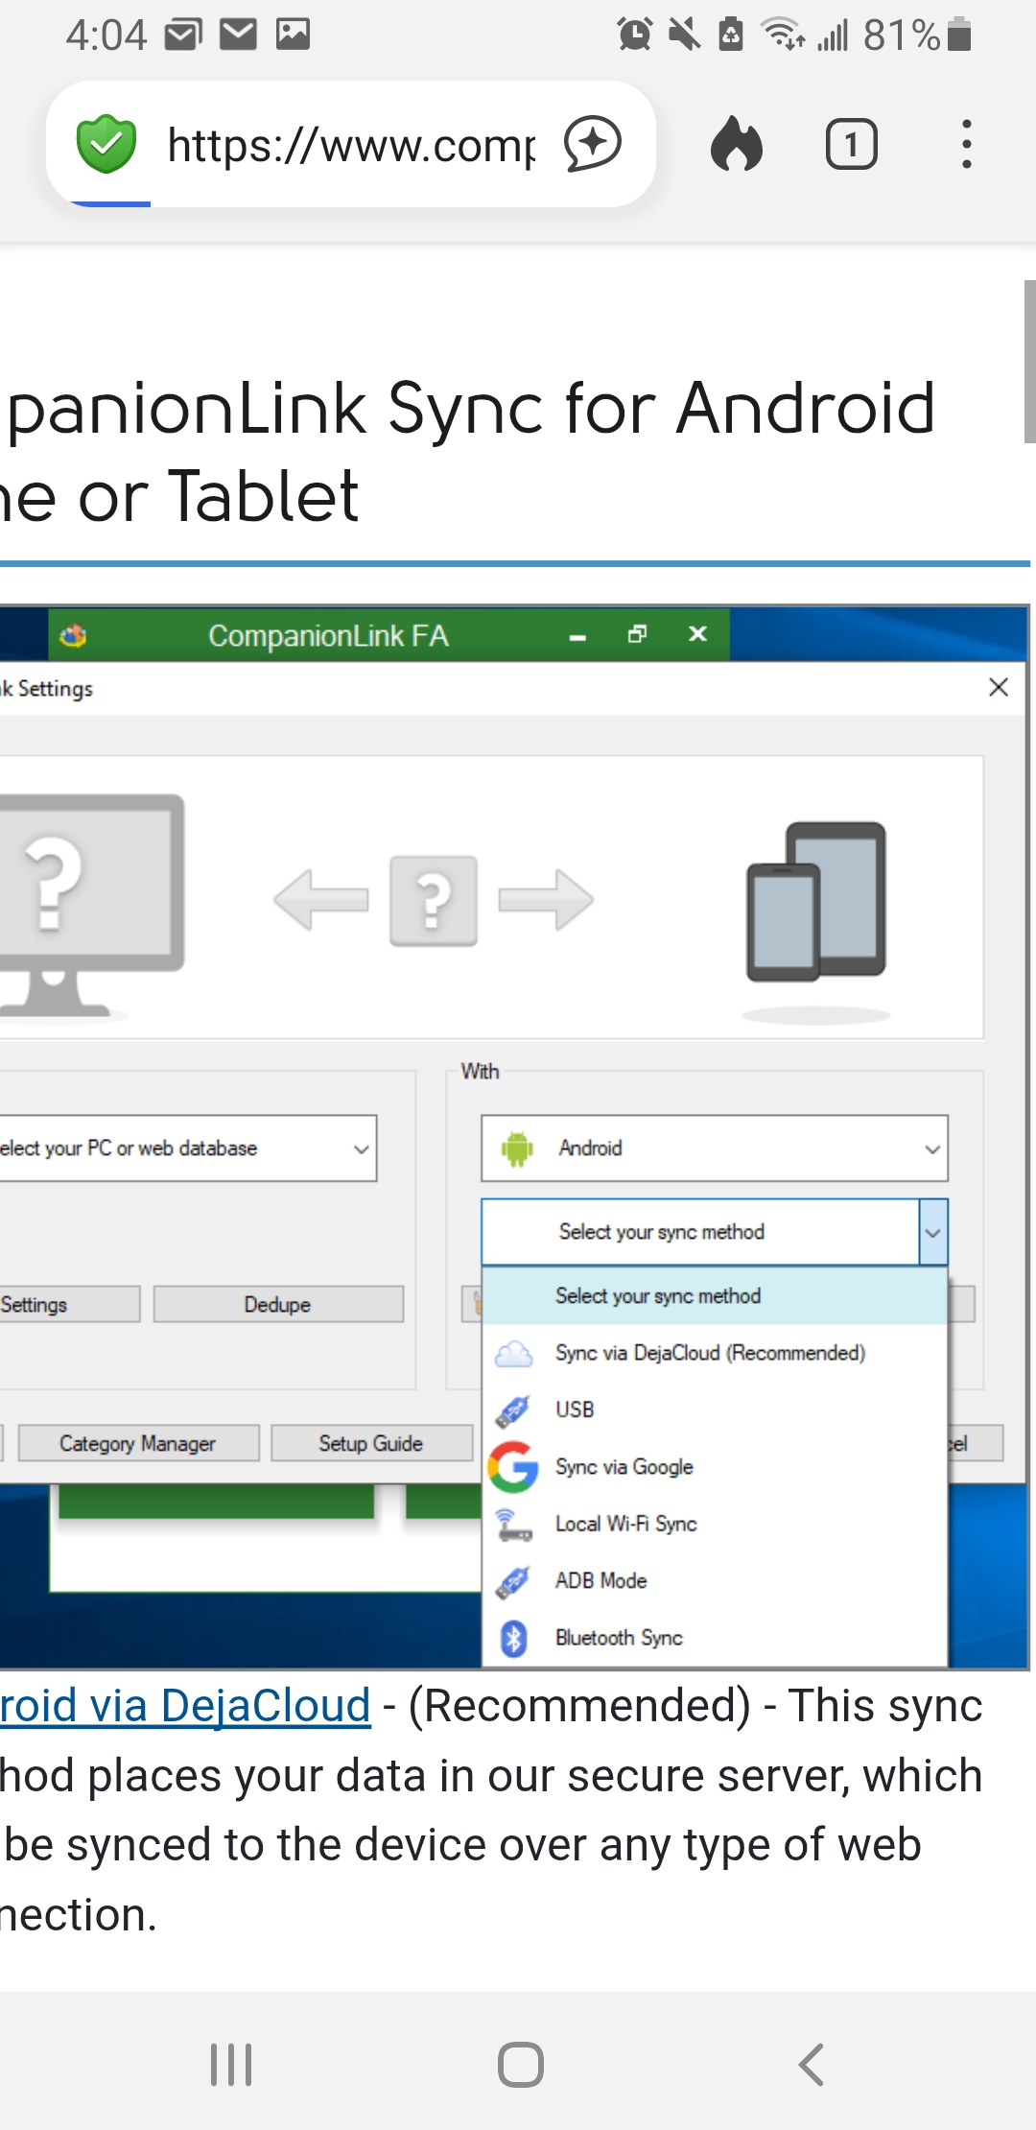1036x2130 pixels.
Task: Click the Category Manager button
Action: tap(138, 1443)
